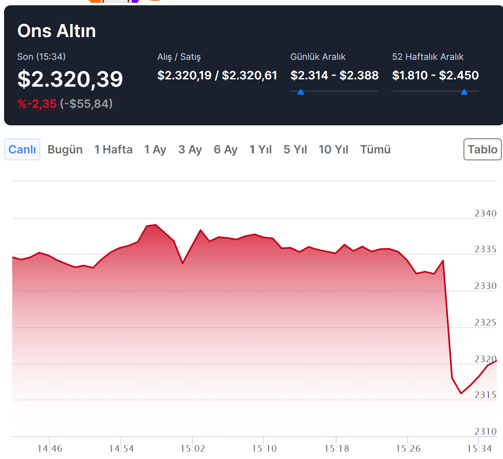503x459 pixels.
Task: Select the Canlı live chart tab
Action: pos(22,149)
